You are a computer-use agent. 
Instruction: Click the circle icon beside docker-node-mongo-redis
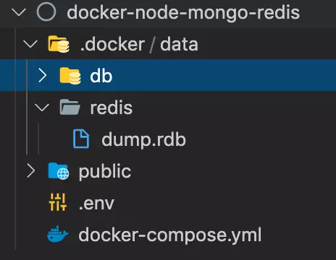coord(46,12)
